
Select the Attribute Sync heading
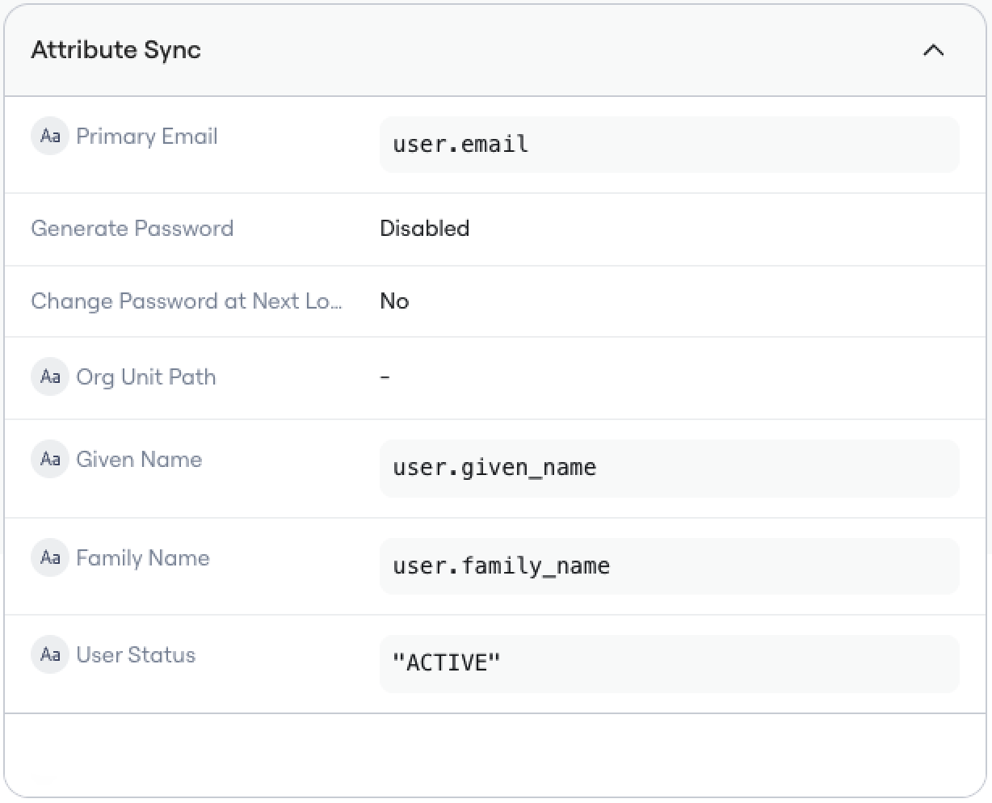116,50
